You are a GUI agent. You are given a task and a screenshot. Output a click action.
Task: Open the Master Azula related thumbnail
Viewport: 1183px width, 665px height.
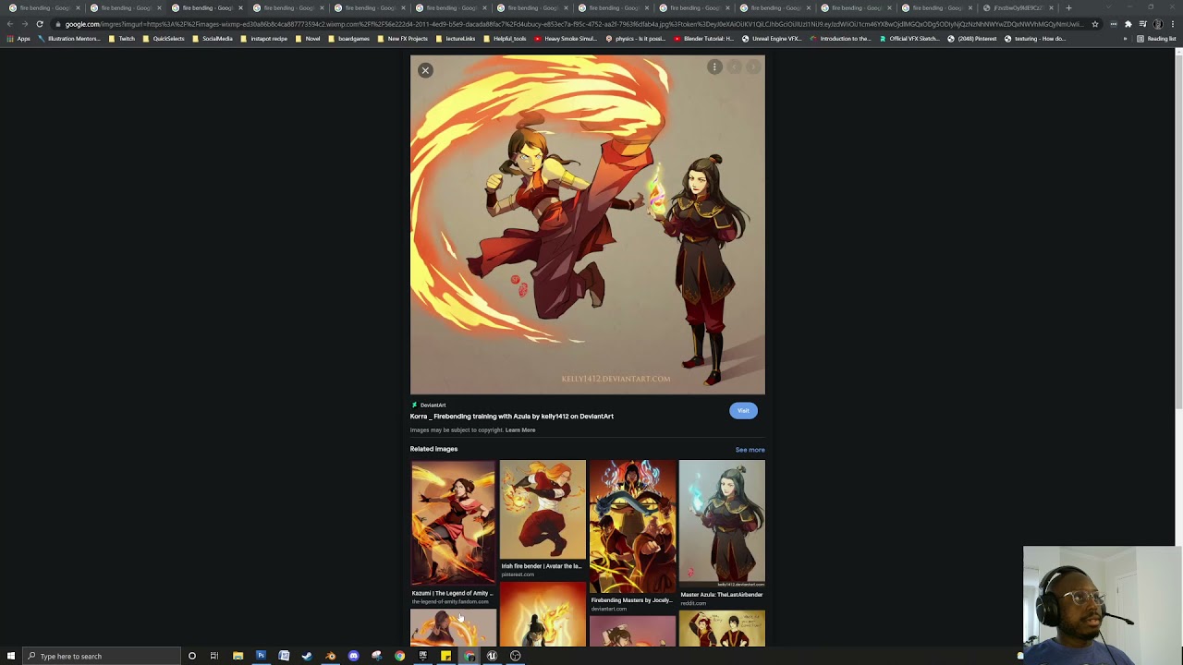[x=722, y=524]
